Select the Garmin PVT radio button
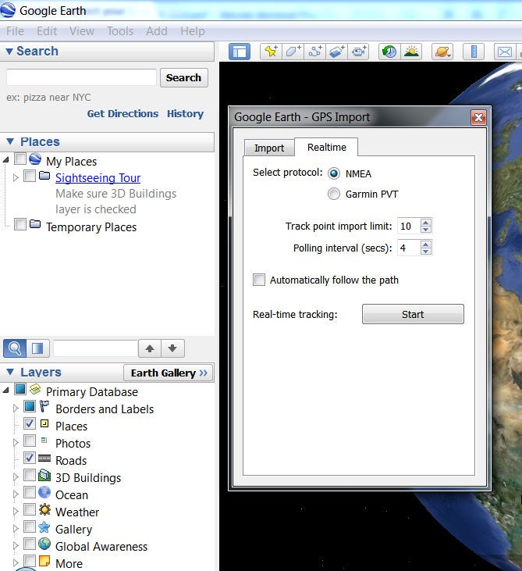The width and height of the screenshot is (522, 571). pyautogui.click(x=334, y=194)
